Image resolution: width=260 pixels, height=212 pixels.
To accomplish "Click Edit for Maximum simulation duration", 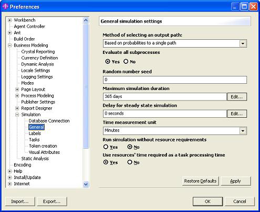I will click(237, 97).
